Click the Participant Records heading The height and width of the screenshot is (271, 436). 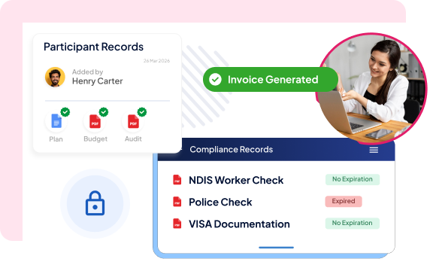[x=93, y=47]
